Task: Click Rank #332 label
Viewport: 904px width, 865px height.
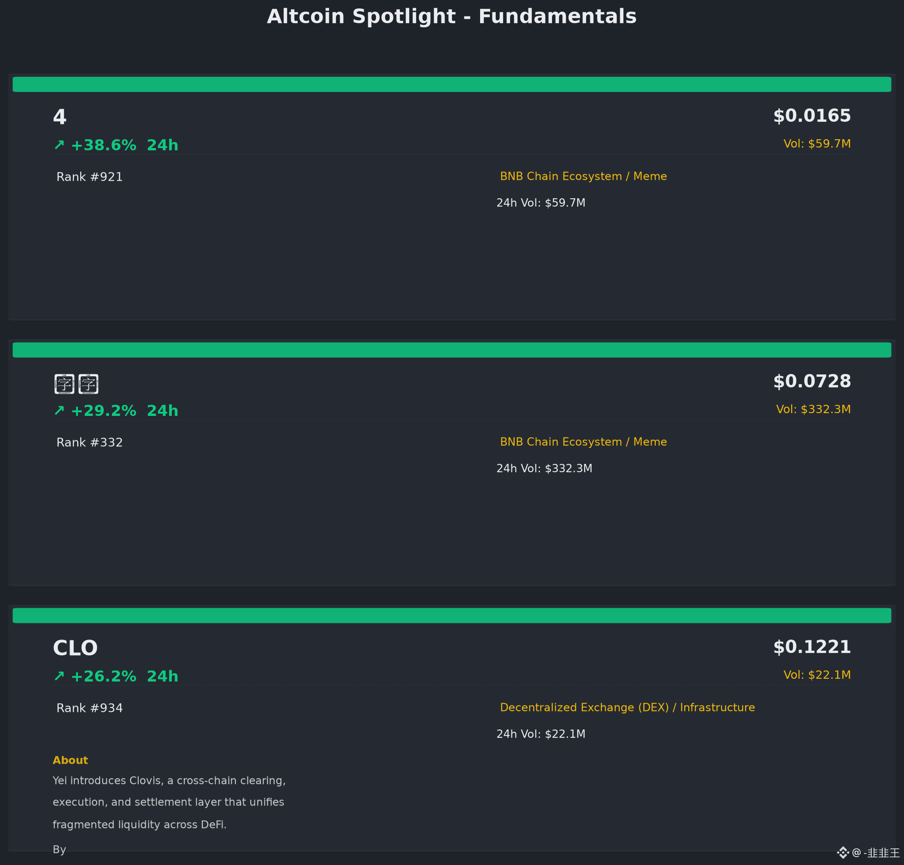Action: 89,443
